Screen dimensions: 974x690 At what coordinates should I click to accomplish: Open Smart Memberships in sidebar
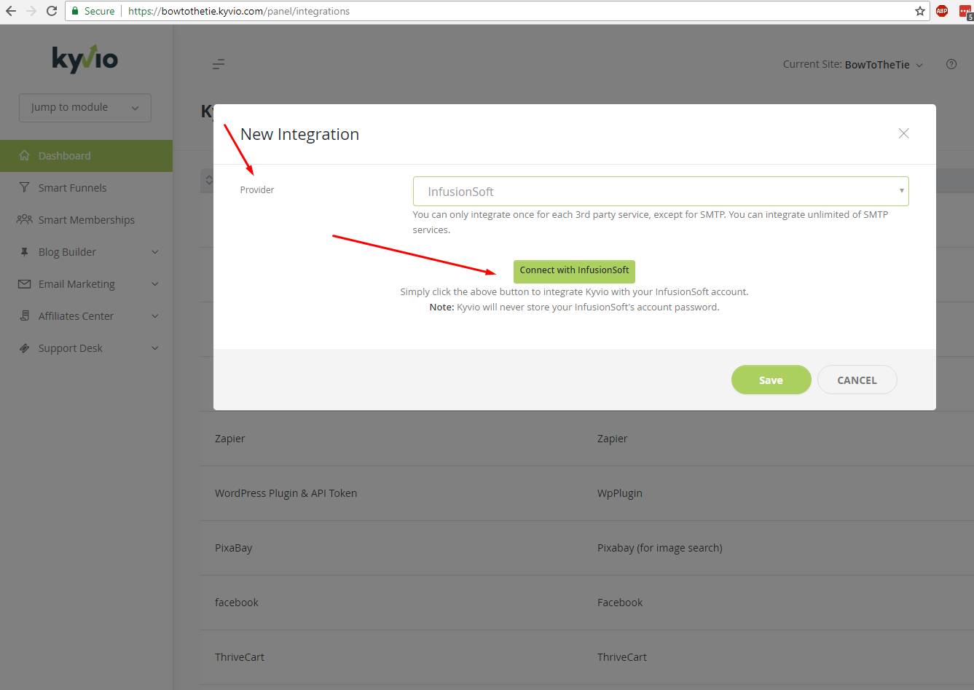[86, 220]
